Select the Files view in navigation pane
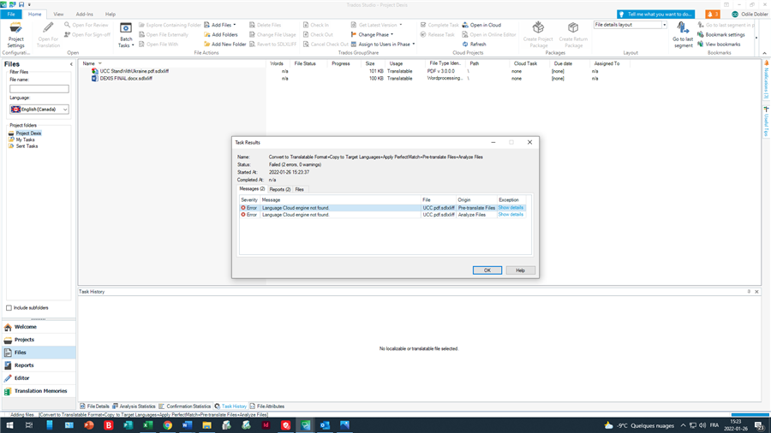This screenshot has width=771, height=433. coord(39,353)
